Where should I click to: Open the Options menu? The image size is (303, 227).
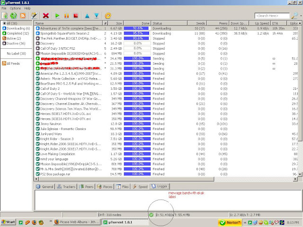click(x=15, y=9)
